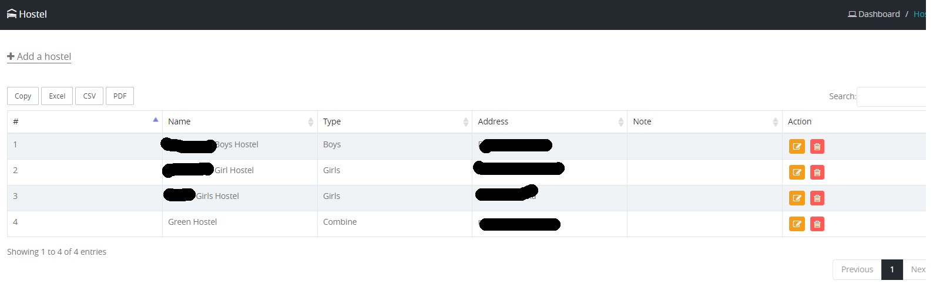Focus the Search input field

coord(892,97)
